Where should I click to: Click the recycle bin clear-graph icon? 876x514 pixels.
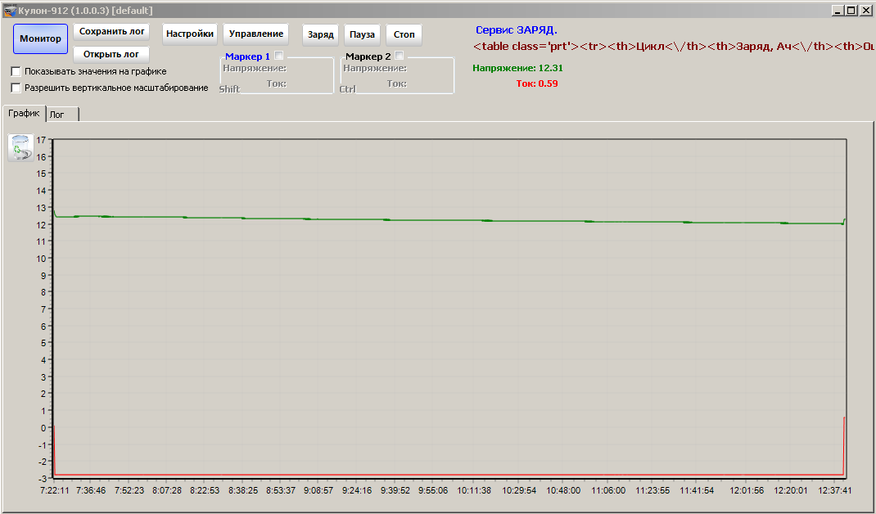click(x=20, y=148)
